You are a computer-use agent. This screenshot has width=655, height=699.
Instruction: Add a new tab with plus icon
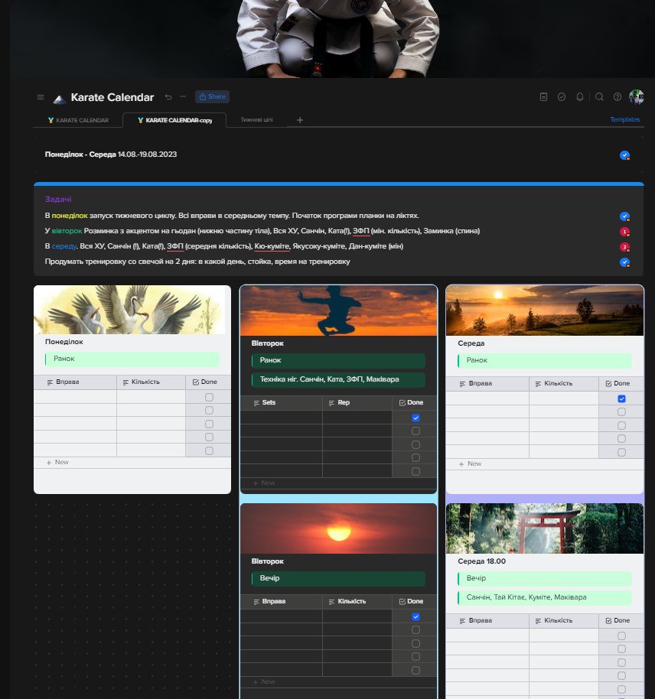[300, 120]
